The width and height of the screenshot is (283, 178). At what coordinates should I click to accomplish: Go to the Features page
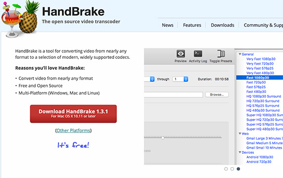pos(192,25)
